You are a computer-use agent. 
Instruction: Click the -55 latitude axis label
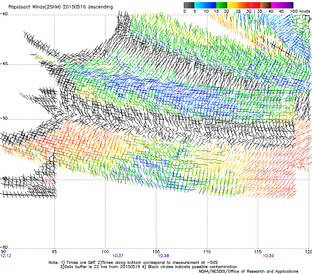click(4, 178)
